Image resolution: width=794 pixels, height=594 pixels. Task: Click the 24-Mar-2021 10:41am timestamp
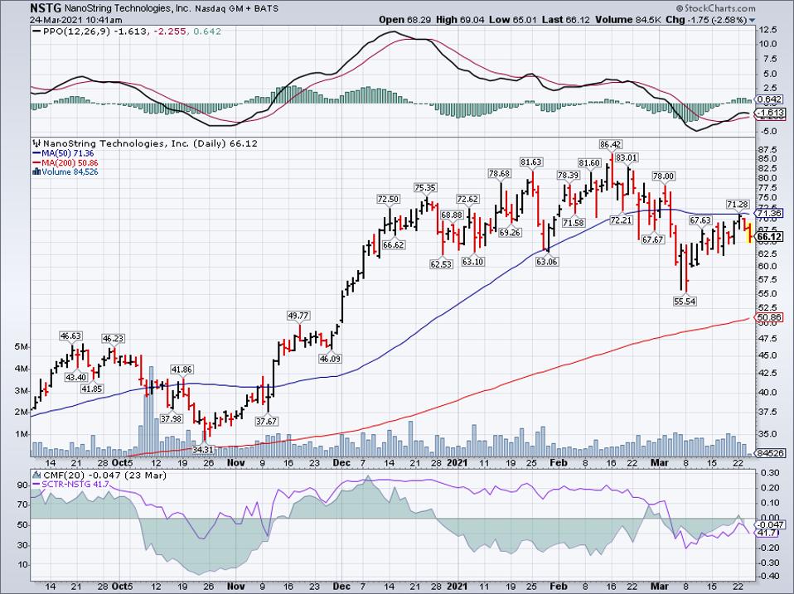76,20
